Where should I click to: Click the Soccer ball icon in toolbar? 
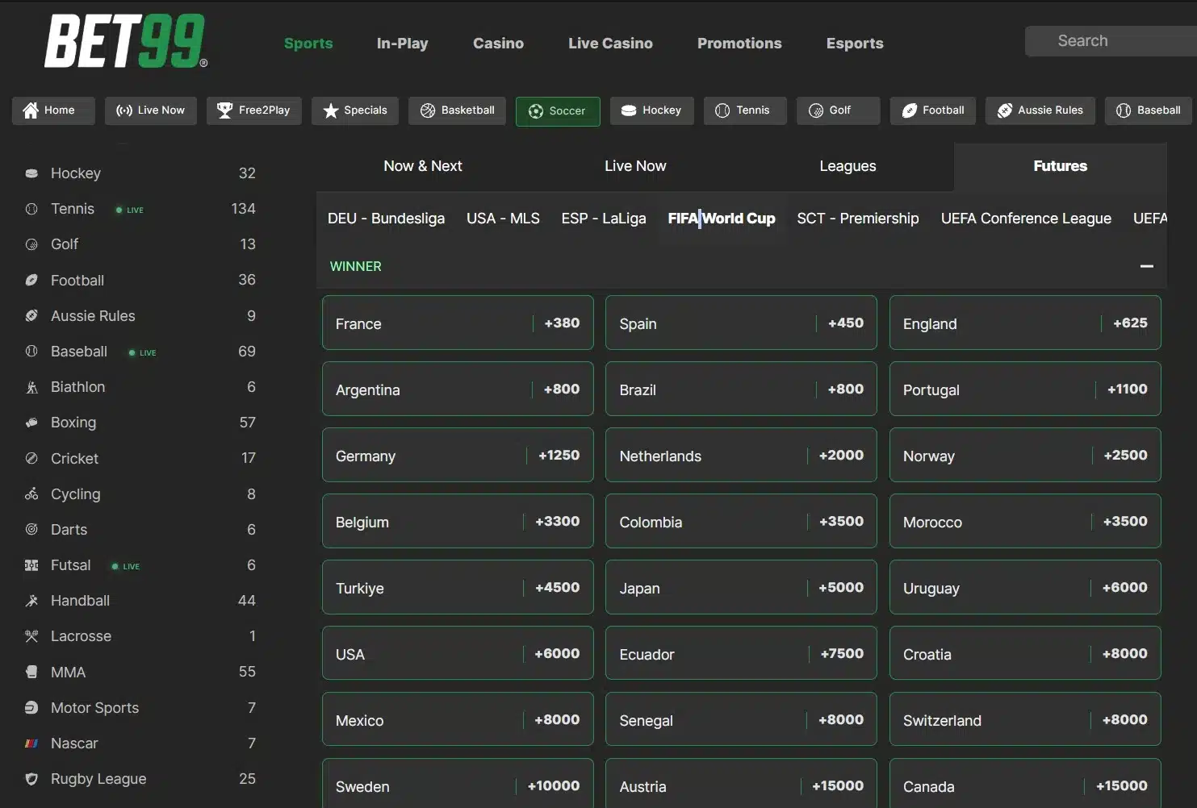click(536, 111)
